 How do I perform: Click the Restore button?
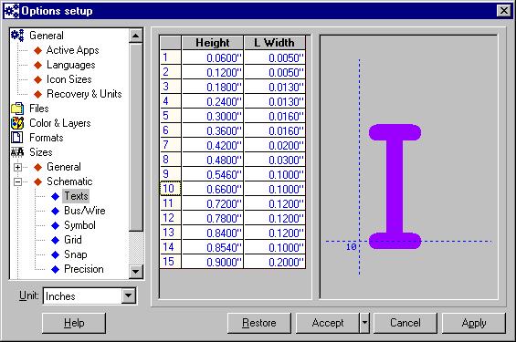tap(259, 323)
